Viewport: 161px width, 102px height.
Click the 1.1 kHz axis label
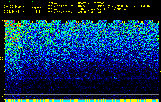click(2, 33)
